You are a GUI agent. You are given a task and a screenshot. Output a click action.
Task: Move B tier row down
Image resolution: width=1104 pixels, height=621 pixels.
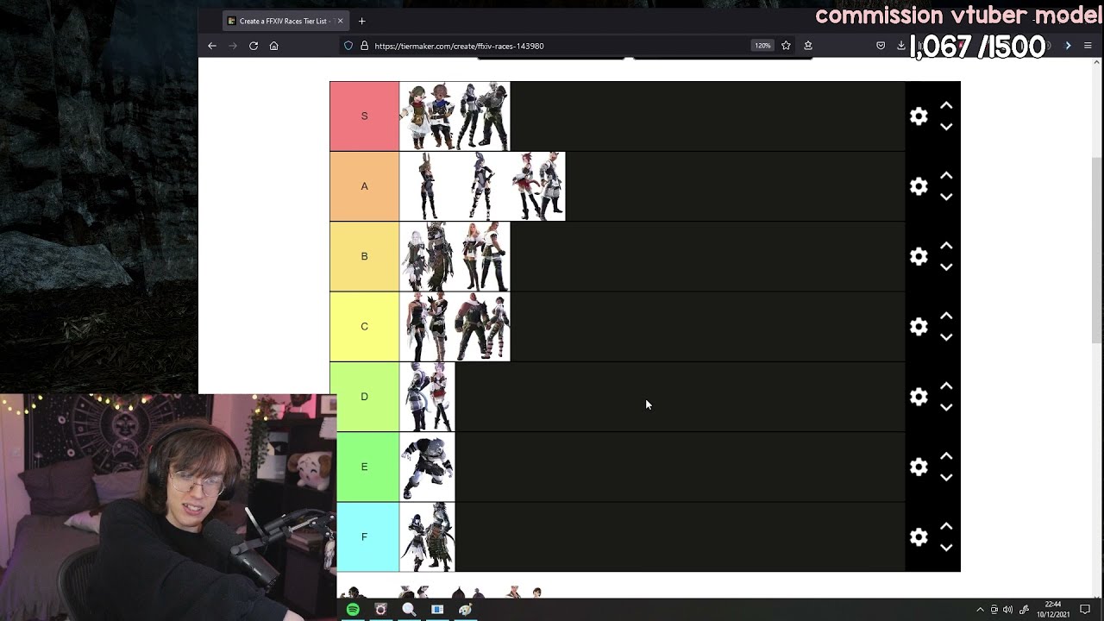[946, 267]
